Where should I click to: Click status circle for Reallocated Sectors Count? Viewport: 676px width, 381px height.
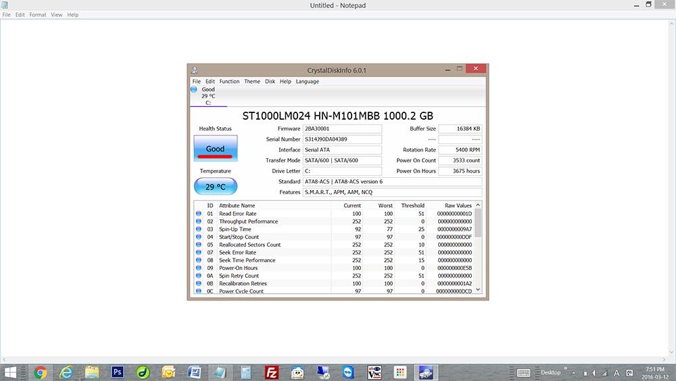click(199, 245)
